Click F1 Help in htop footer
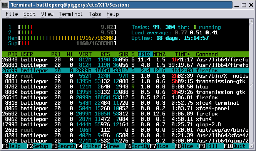This screenshot has width=256, height=151. [x=14, y=146]
